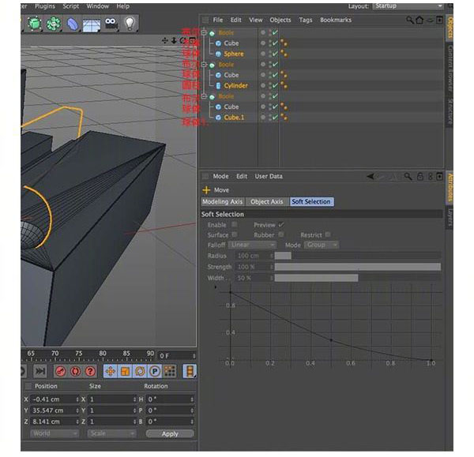Open the Window menu

[x=97, y=6]
